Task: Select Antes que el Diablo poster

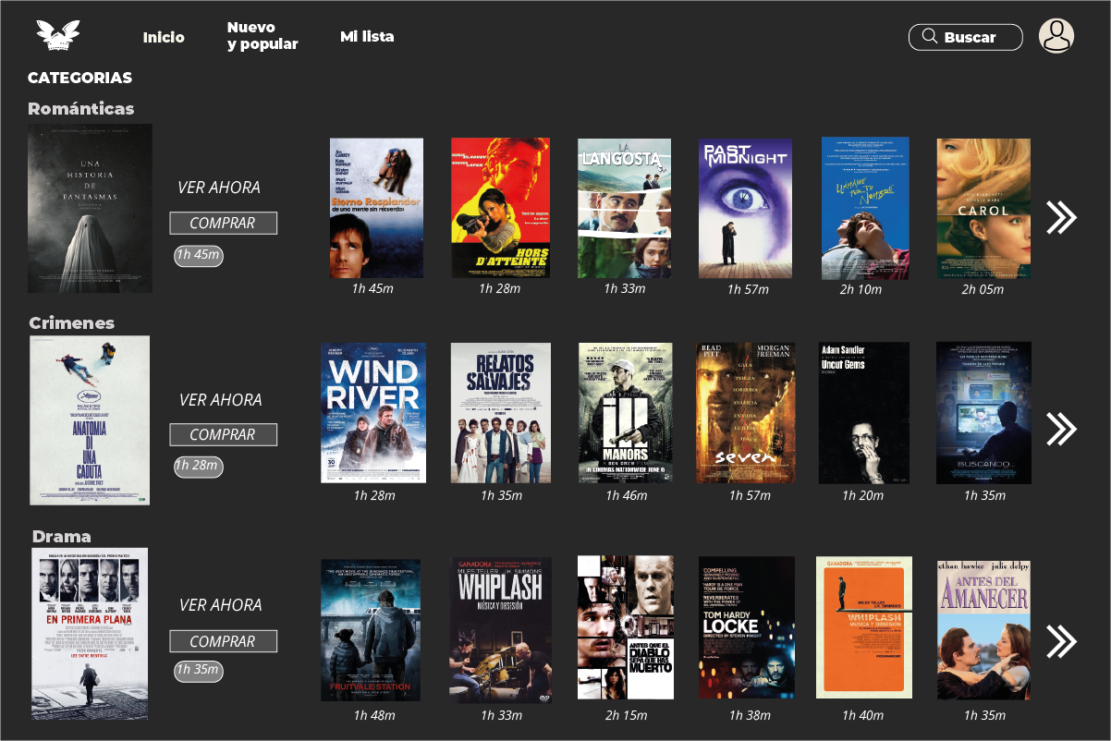Action: pyautogui.click(x=626, y=627)
